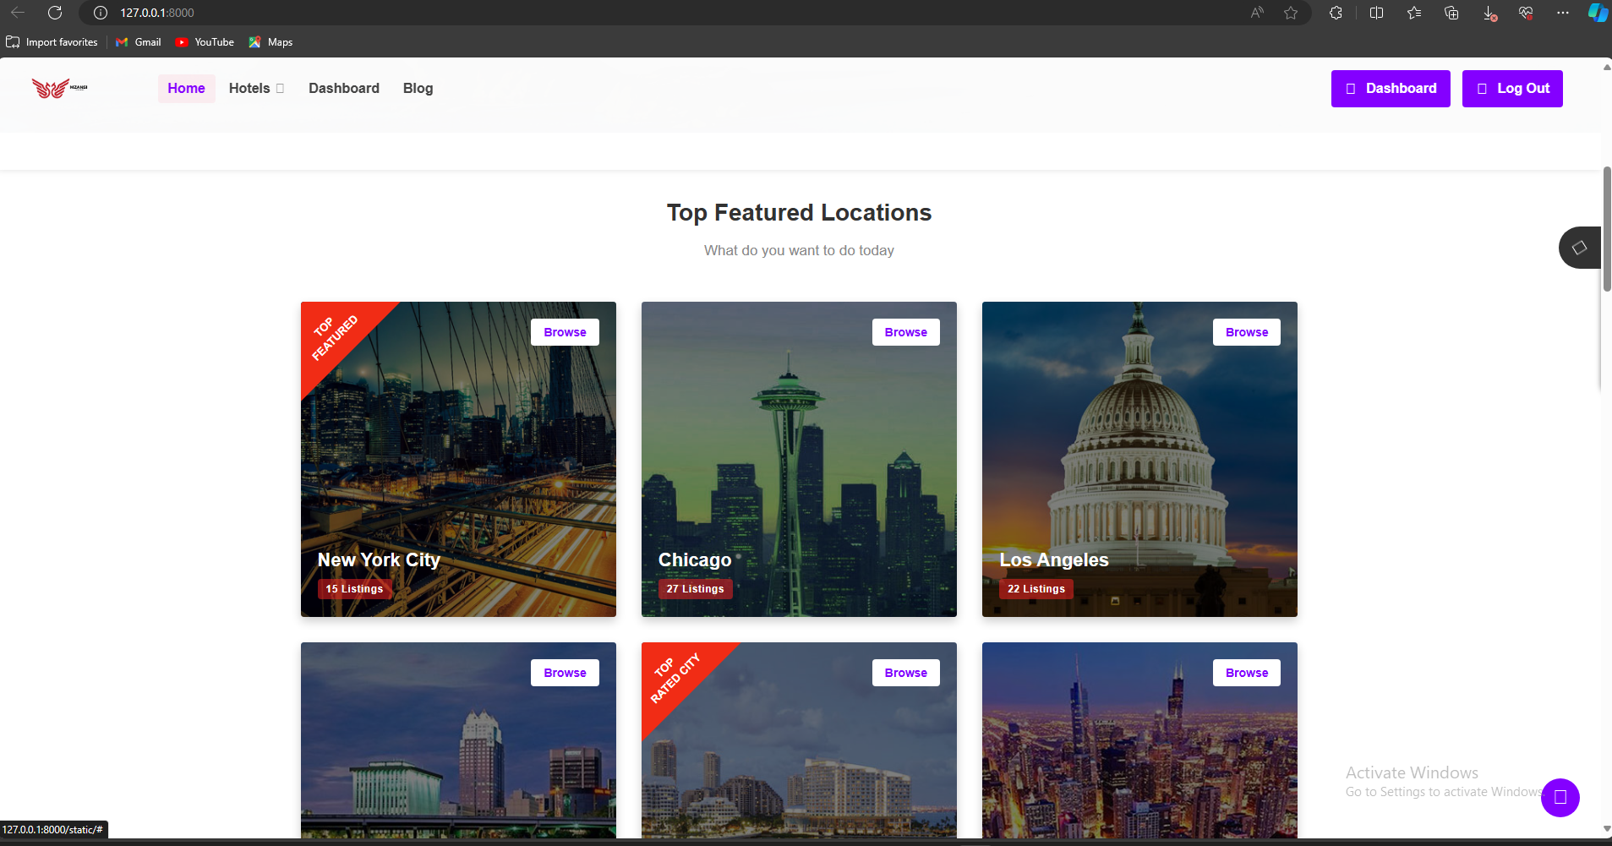The width and height of the screenshot is (1612, 846).
Task: Open browser extensions icon
Action: (1336, 13)
